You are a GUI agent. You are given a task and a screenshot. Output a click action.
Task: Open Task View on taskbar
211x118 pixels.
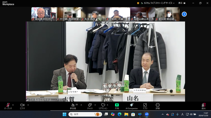click(106, 114)
